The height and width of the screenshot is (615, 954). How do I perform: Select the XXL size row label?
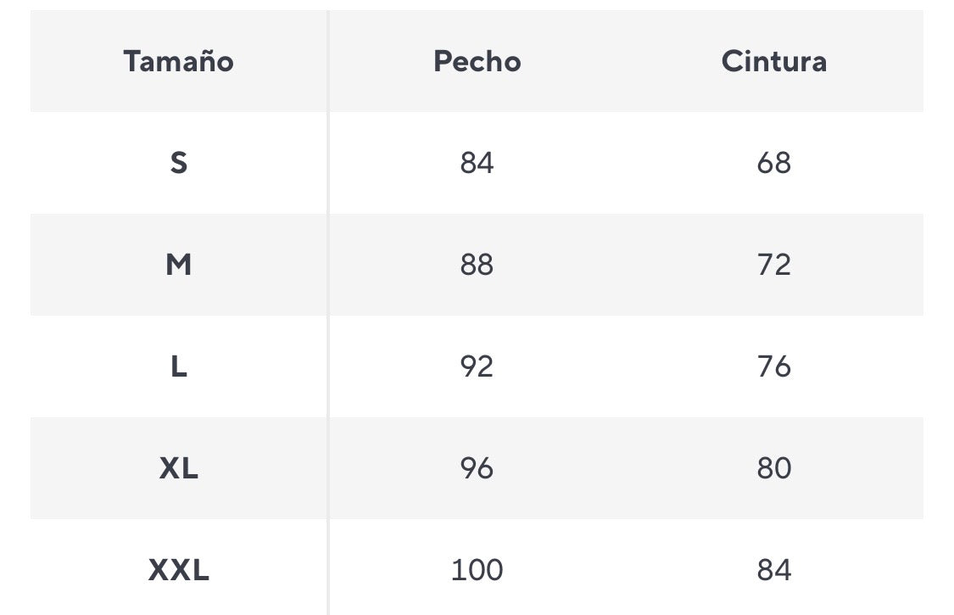click(x=178, y=570)
